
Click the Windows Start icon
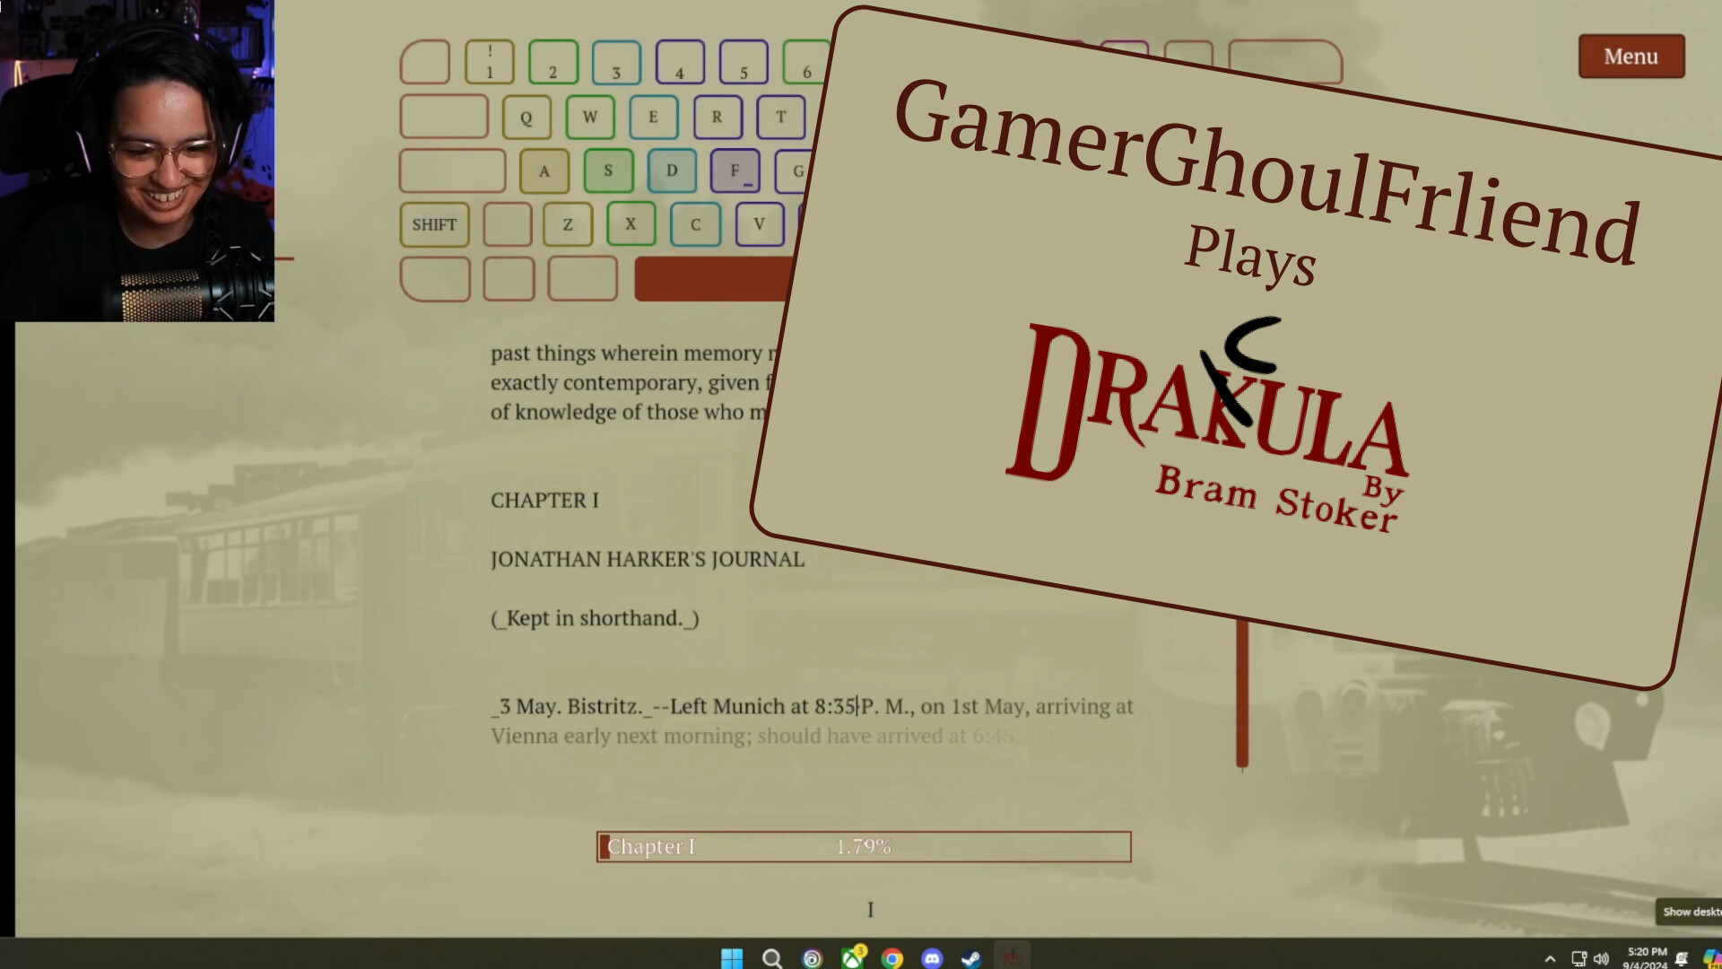(x=732, y=958)
